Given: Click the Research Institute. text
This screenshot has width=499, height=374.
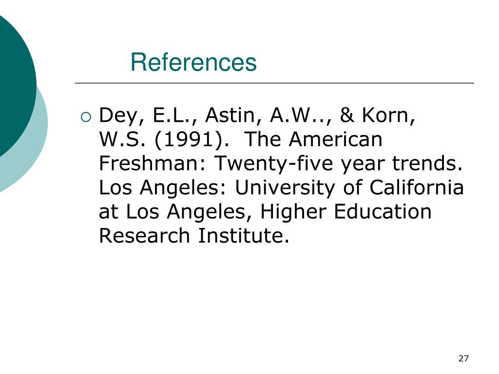Looking at the screenshot, I should pyautogui.click(x=194, y=236).
